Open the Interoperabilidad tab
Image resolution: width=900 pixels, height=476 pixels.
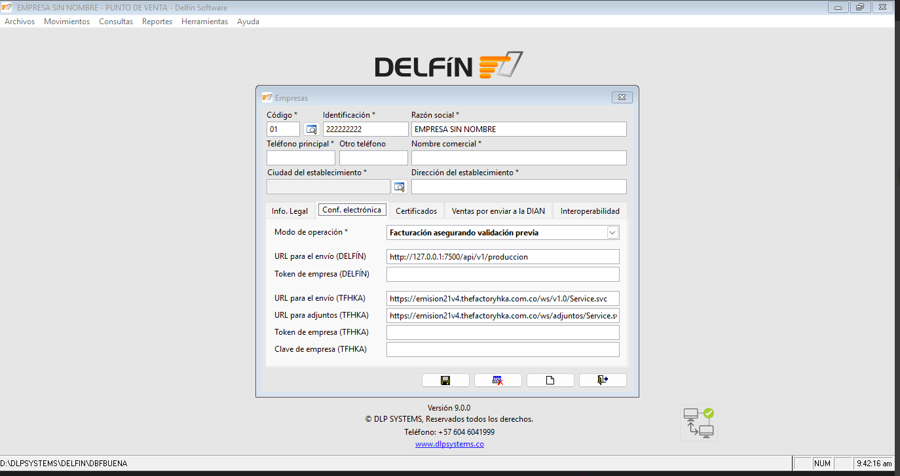point(590,211)
